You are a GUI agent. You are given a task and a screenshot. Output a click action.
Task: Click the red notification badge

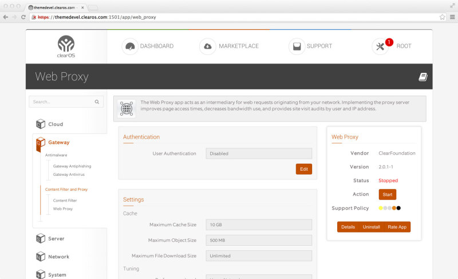[389, 42]
